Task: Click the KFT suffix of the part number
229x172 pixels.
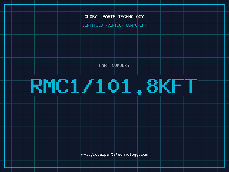Action: pyautogui.click(x=178, y=86)
